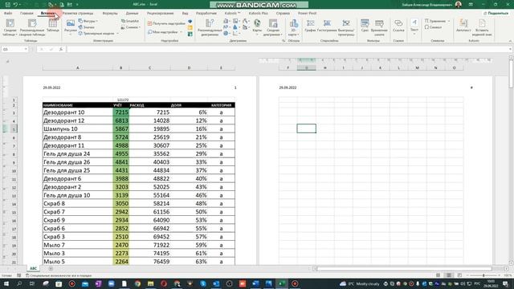
Task: Open the Text (Текст) group dropdown
Action: tap(414, 26)
